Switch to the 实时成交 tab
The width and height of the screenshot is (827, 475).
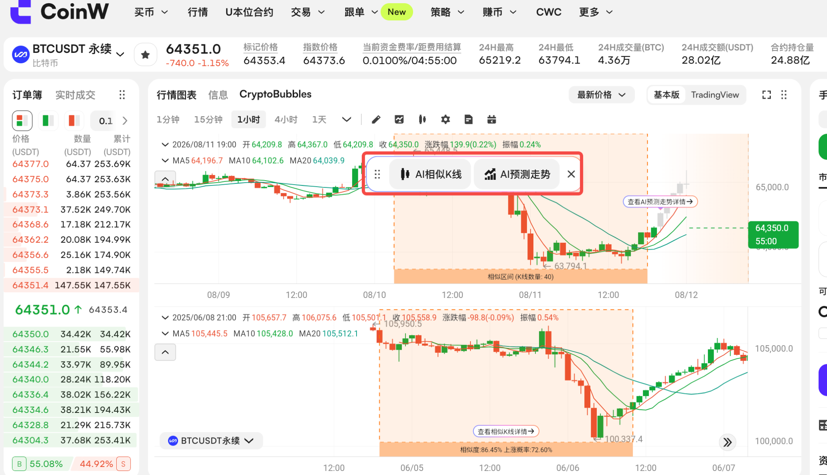75,95
